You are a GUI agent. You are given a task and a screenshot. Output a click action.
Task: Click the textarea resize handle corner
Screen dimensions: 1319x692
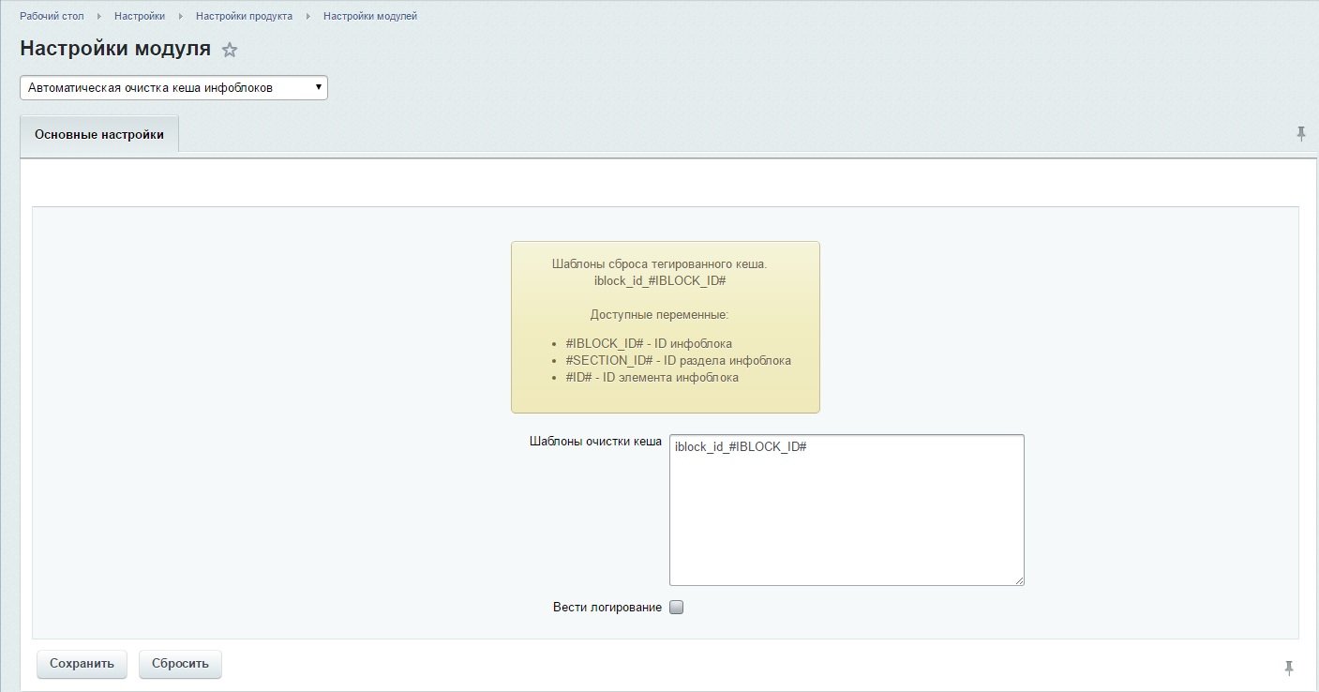1019,580
